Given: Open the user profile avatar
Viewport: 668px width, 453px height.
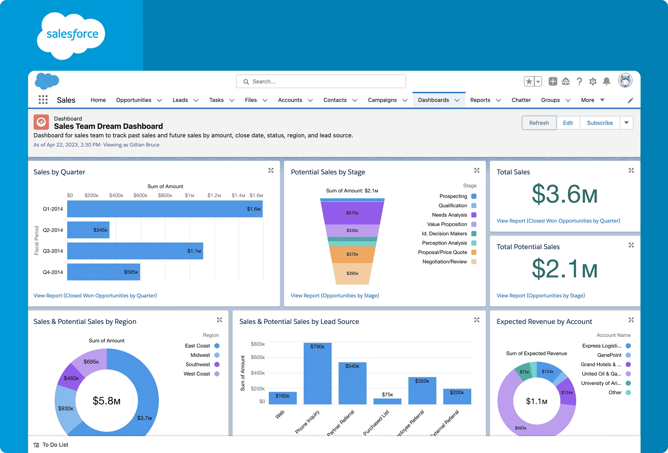Looking at the screenshot, I should (625, 81).
